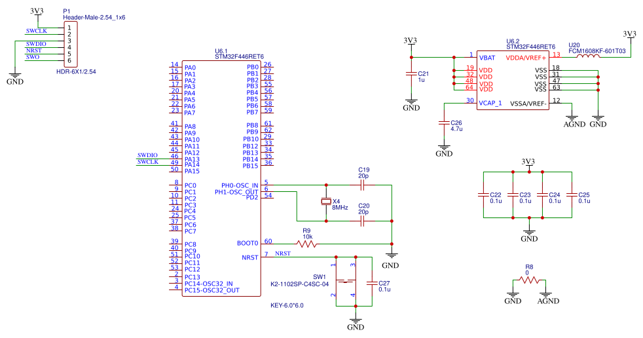643x338 pixels.
Task: Select the BOOT0 pin label
Action: point(248,243)
